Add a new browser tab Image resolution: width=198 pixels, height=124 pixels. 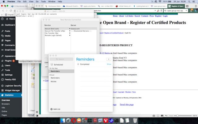[187, 6]
